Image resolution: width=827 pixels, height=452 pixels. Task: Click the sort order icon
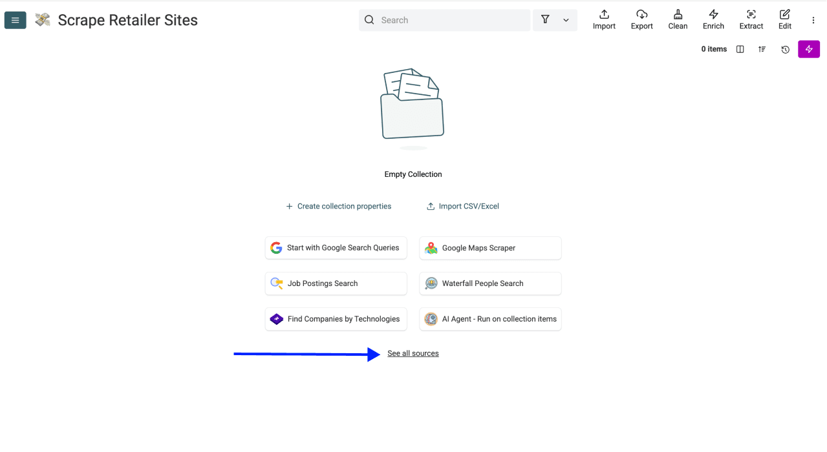(x=762, y=49)
